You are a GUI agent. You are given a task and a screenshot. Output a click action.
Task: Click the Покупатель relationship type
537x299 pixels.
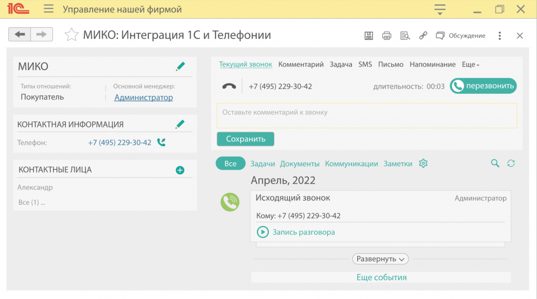(x=42, y=97)
